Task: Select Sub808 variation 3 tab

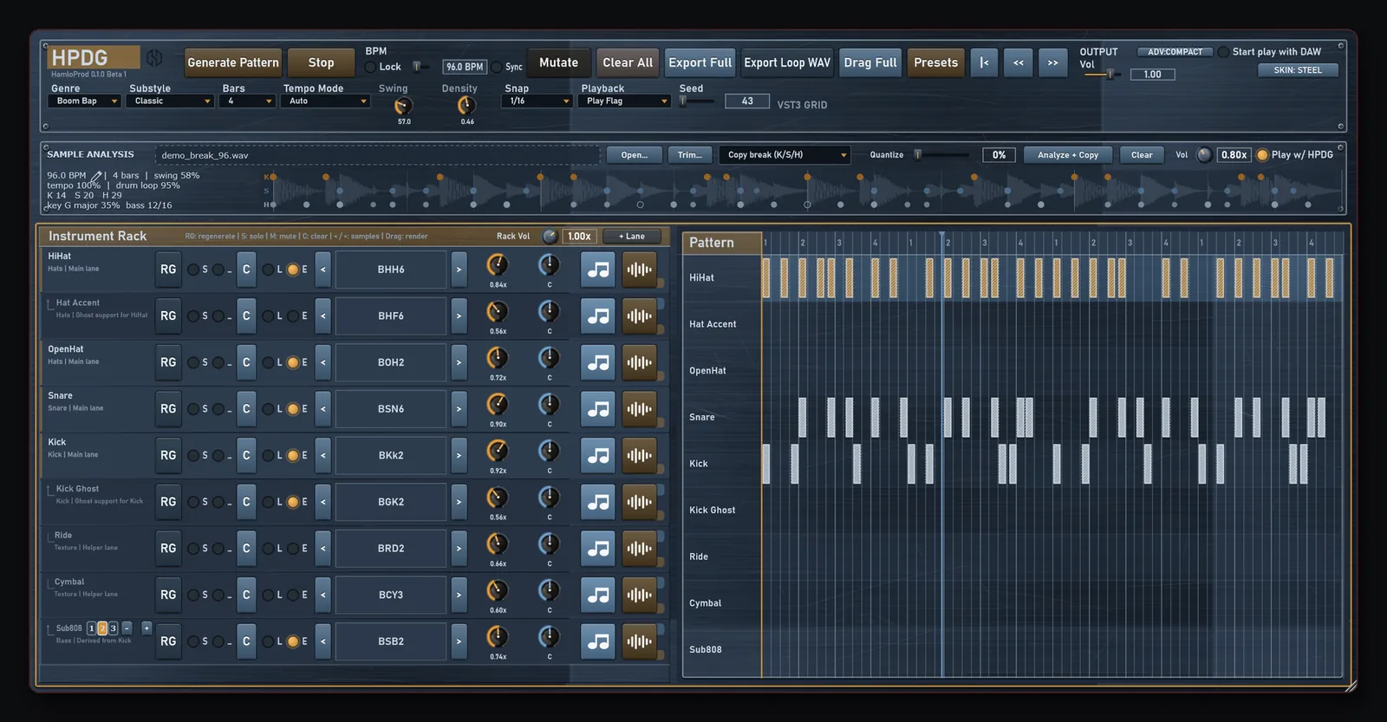Action: click(113, 628)
